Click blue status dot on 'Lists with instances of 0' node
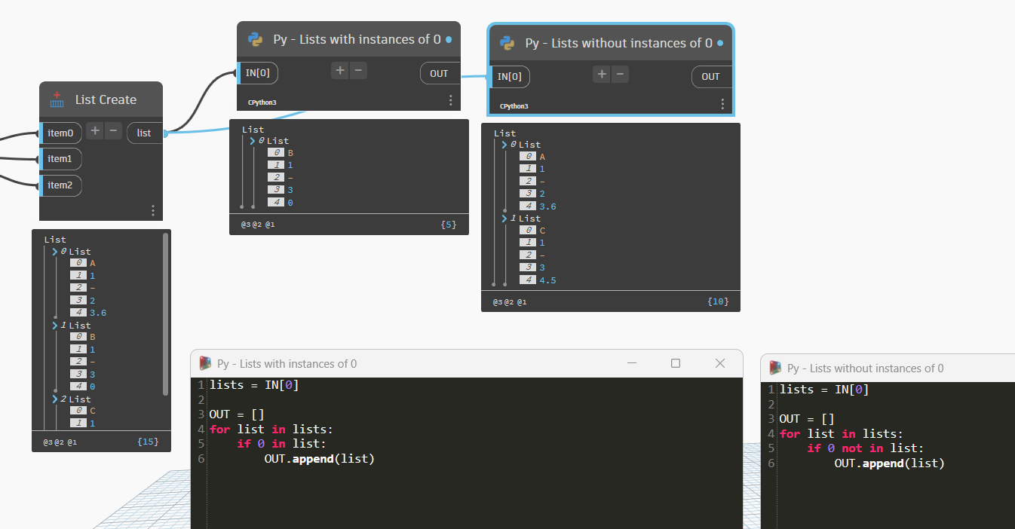Viewport: 1015px width, 529px height. (449, 39)
